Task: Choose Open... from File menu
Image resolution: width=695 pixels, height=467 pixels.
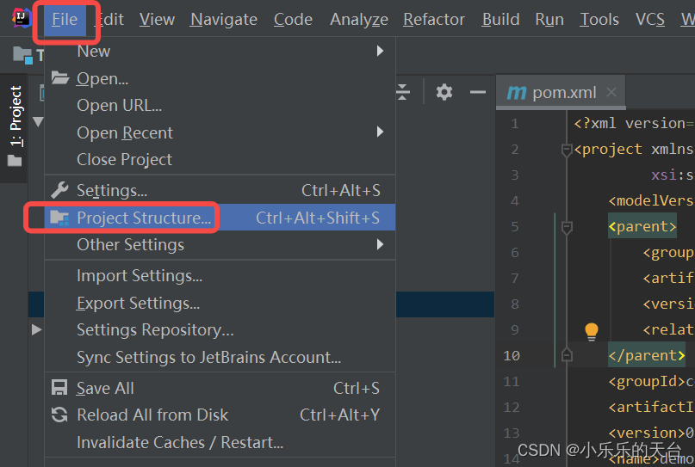Action: (220, 78)
